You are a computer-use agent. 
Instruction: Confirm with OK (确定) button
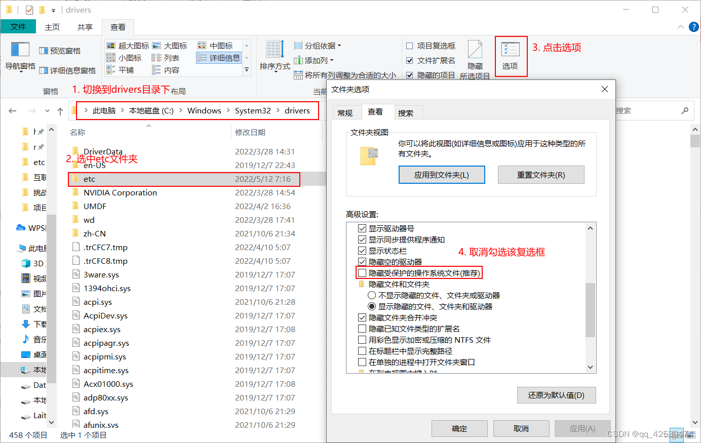459,428
